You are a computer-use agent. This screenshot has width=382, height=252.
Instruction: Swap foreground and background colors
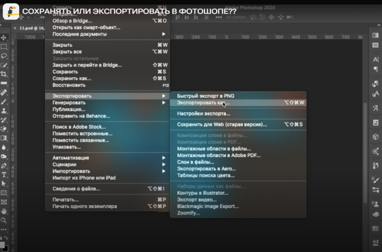[6, 238]
